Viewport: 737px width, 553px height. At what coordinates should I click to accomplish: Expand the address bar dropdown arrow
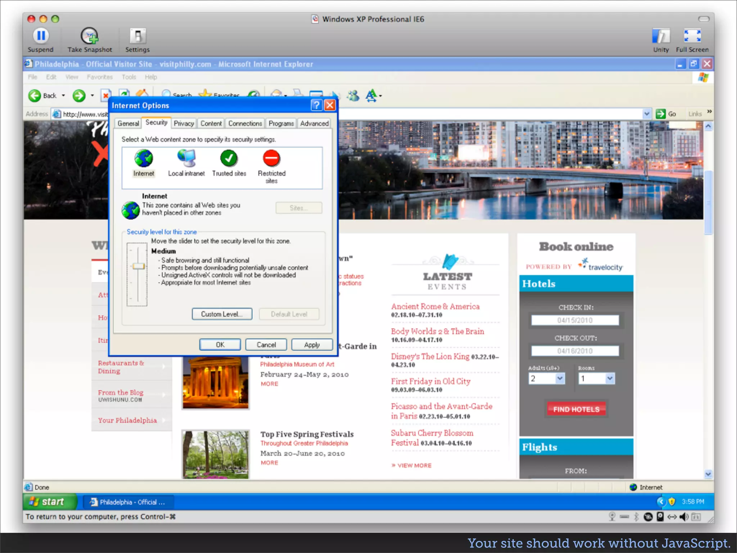click(647, 114)
